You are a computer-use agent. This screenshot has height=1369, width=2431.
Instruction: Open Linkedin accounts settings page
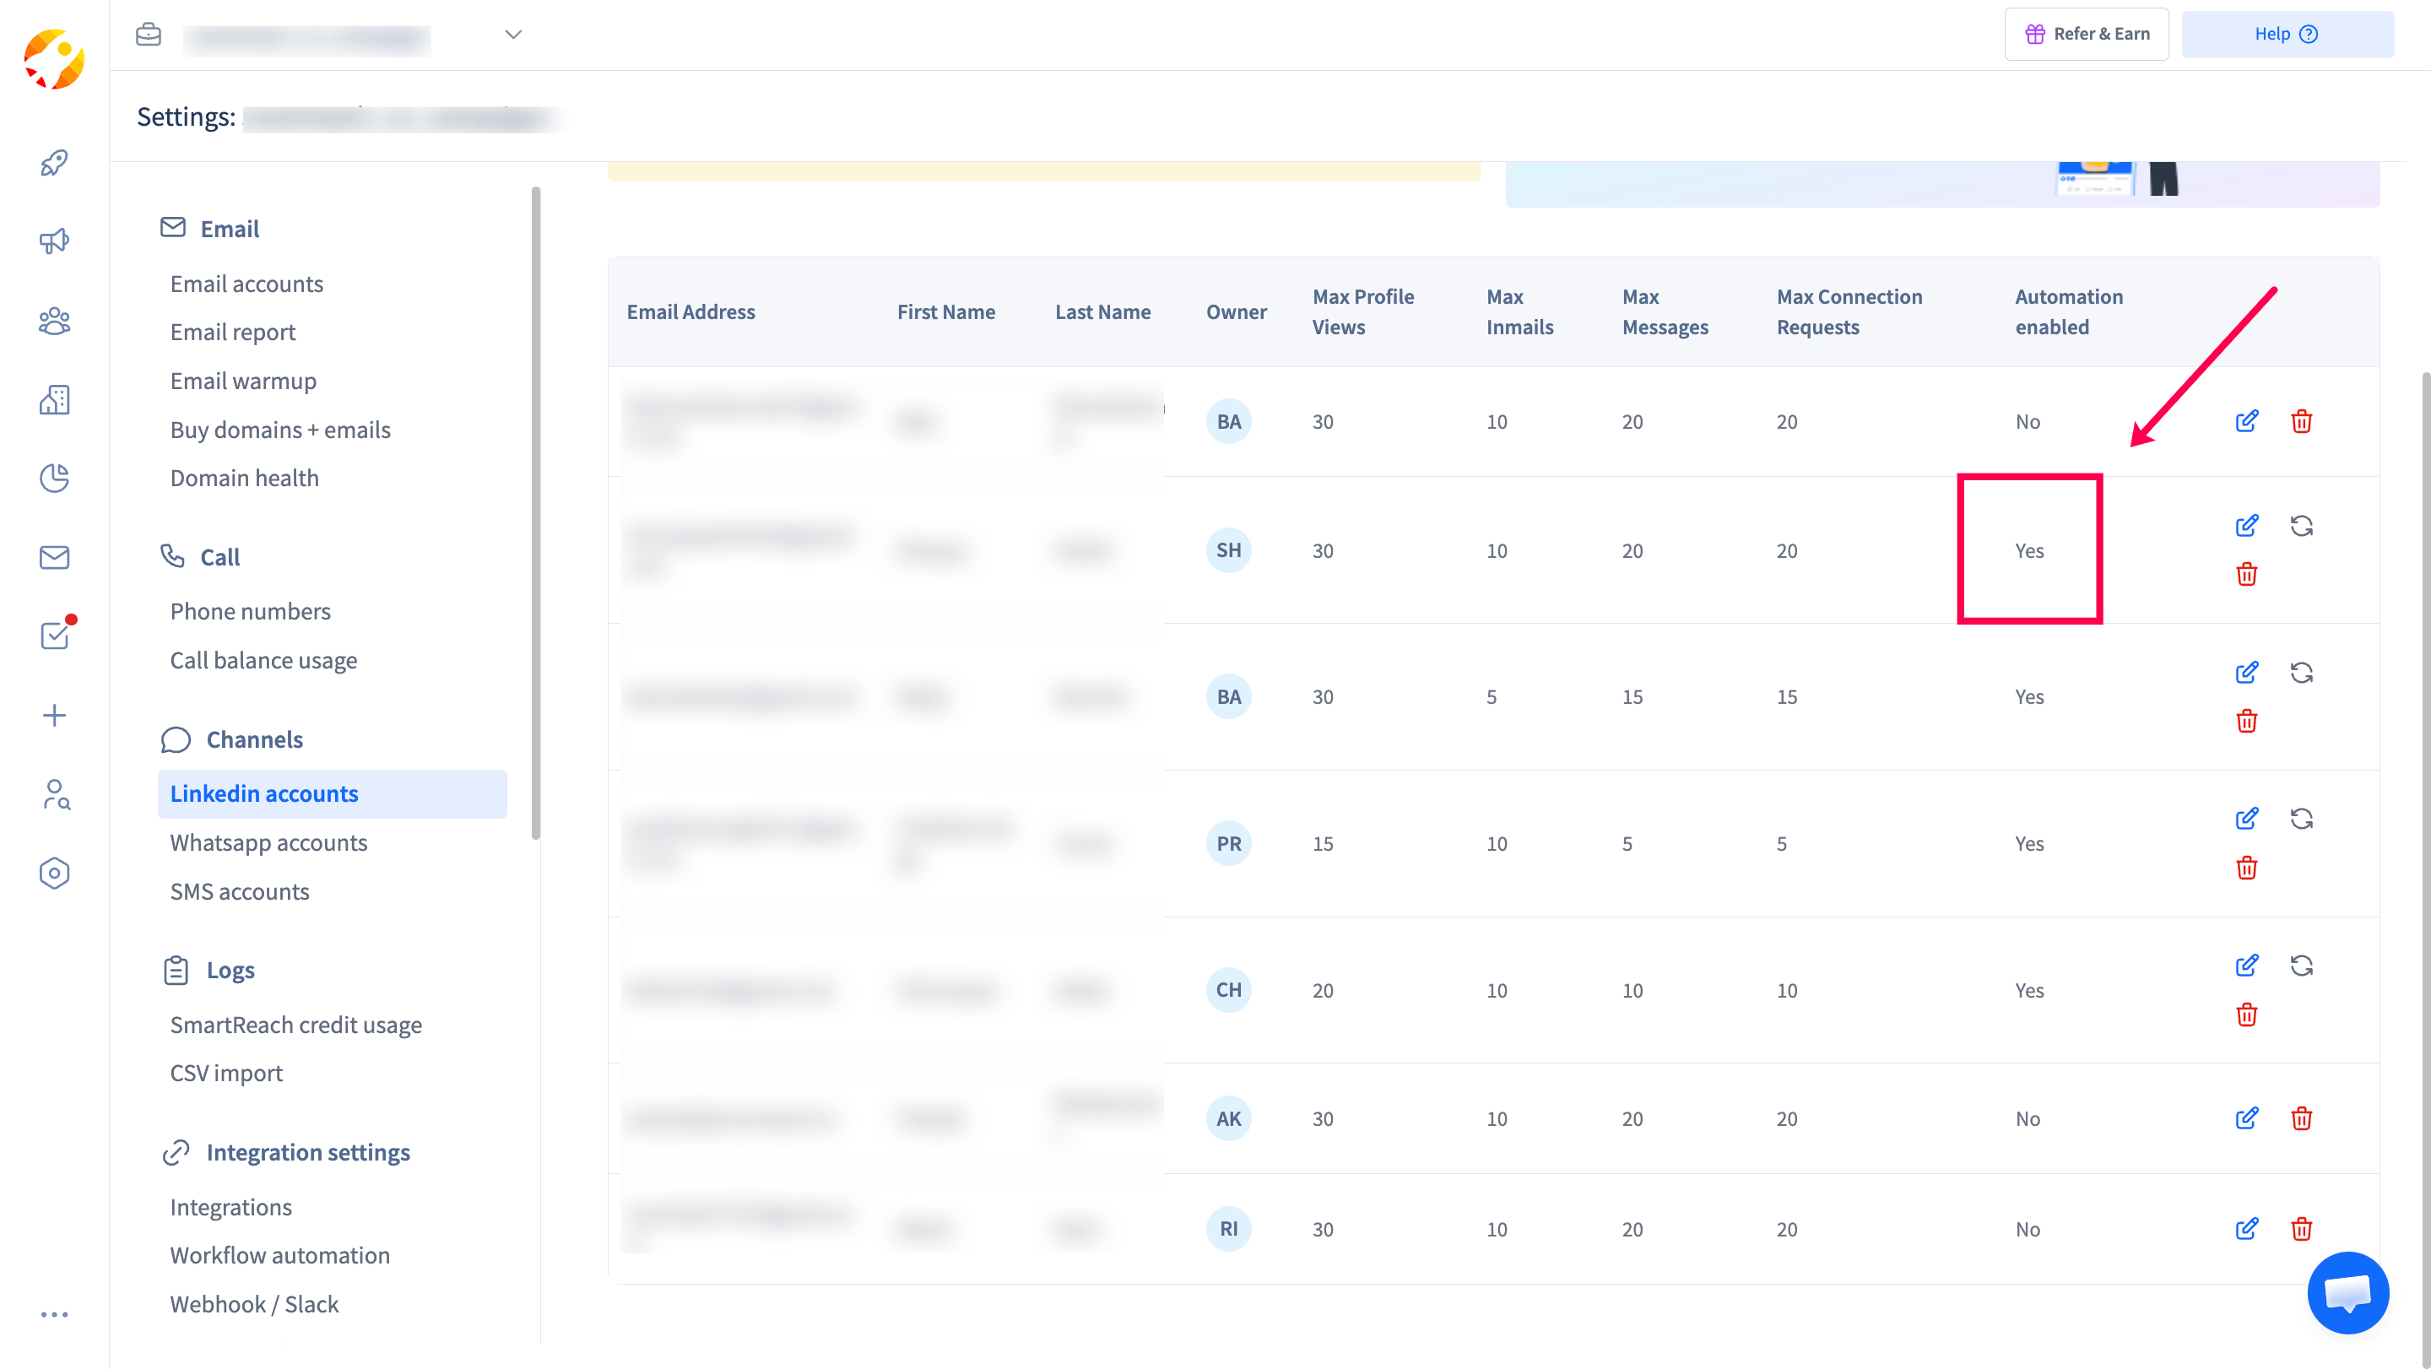pyautogui.click(x=264, y=793)
